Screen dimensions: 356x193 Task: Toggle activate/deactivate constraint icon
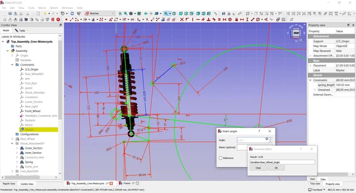[283, 19]
